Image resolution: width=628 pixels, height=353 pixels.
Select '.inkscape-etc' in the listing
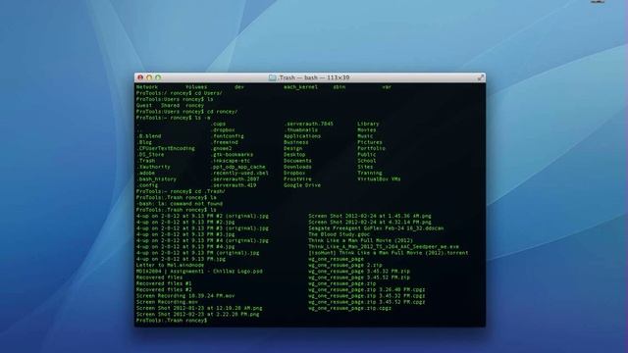click(x=231, y=161)
